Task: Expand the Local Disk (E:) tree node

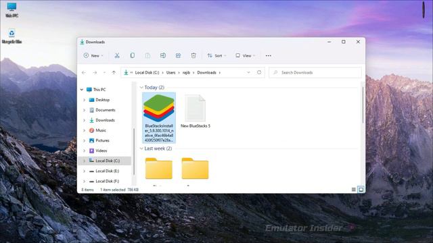Action: 84,171
